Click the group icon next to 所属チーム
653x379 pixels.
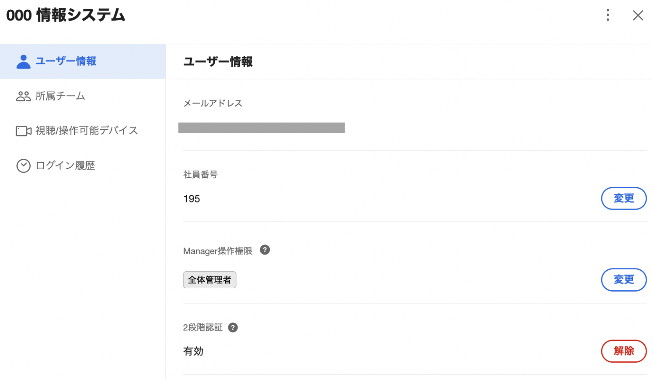point(24,96)
